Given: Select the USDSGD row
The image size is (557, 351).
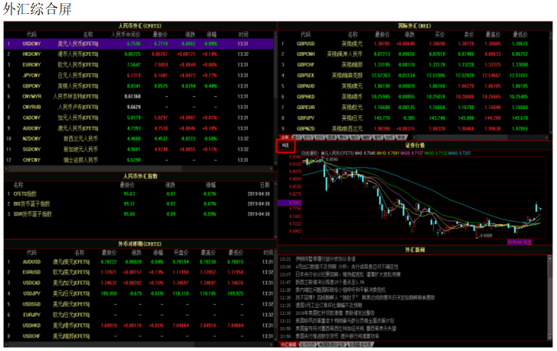Looking at the screenshot, I should (x=139, y=304).
